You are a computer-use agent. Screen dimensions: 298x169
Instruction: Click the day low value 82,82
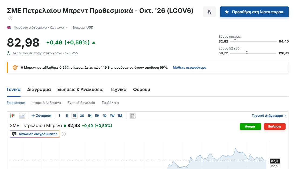pos(223,41)
